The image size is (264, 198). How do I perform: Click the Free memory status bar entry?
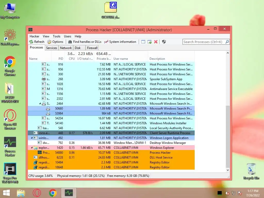pos(128,176)
